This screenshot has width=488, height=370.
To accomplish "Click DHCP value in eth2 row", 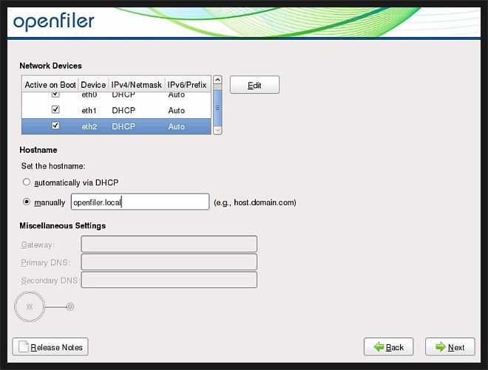I will pyautogui.click(x=123, y=126).
